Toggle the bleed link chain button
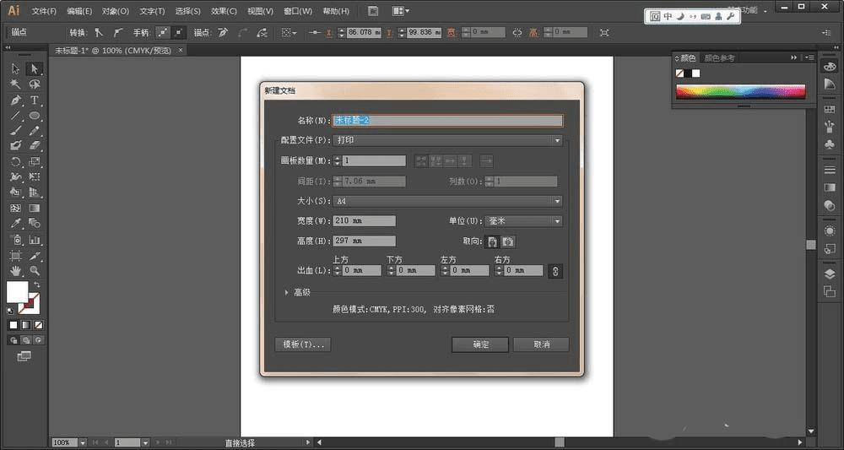Image resolution: width=844 pixels, height=450 pixels. click(555, 271)
